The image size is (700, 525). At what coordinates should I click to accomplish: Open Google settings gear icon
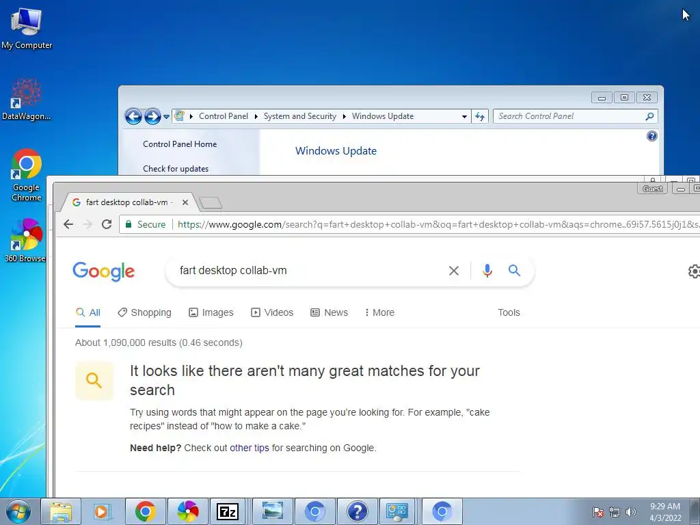point(694,271)
